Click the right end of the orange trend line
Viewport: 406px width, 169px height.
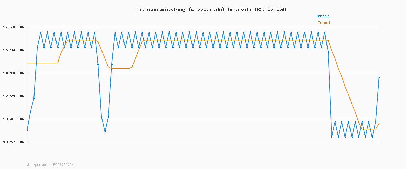(x=379, y=123)
